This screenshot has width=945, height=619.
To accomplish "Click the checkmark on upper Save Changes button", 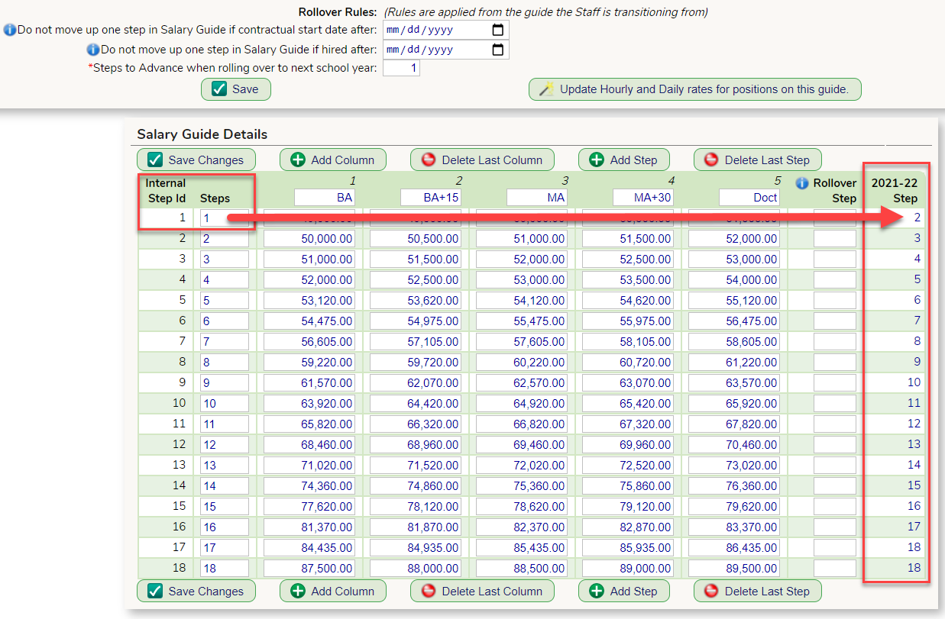I will point(157,160).
